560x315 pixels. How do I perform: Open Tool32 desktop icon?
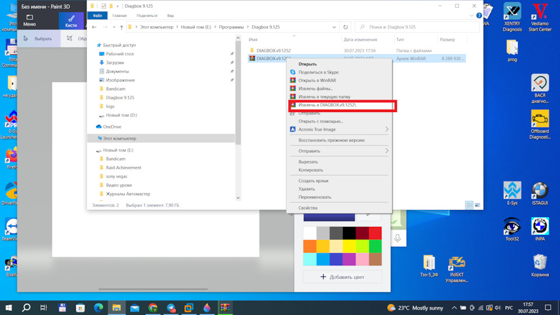pos(512,229)
